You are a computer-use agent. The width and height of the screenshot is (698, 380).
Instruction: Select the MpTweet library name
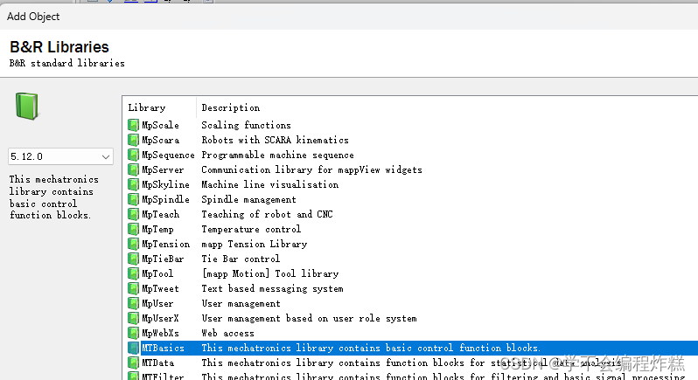coord(160,288)
